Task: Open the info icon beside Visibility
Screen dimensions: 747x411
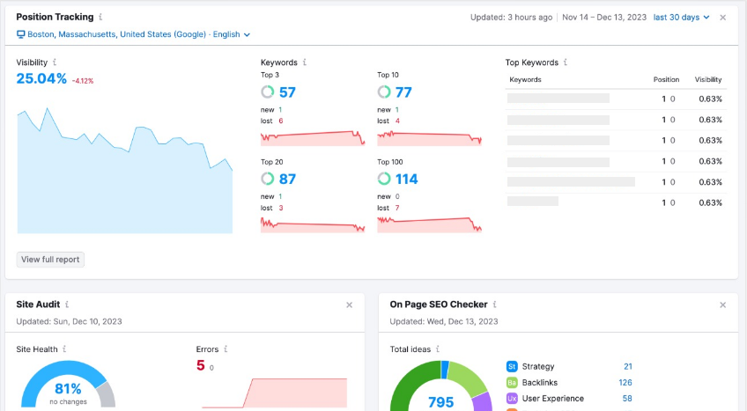Action: click(55, 62)
